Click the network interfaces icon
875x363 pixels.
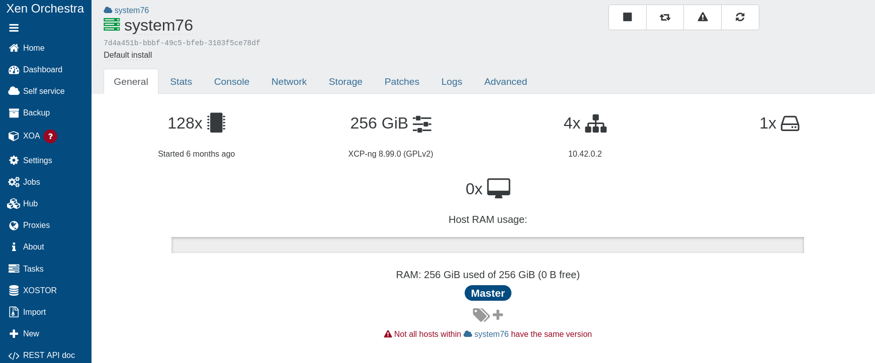[x=596, y=124]
